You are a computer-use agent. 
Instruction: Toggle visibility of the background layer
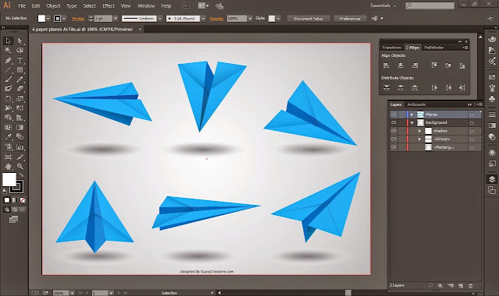(x=394, y=122)
